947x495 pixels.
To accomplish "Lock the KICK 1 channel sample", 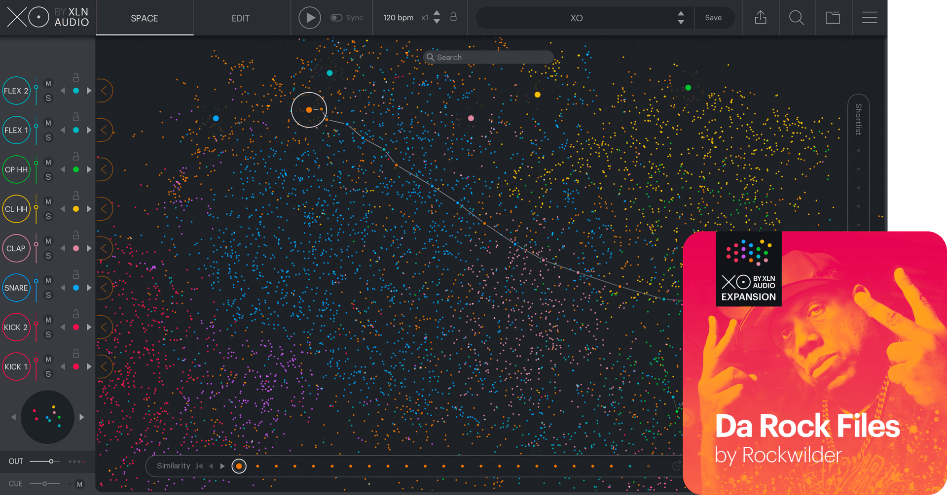I will (x=76, y=353).
